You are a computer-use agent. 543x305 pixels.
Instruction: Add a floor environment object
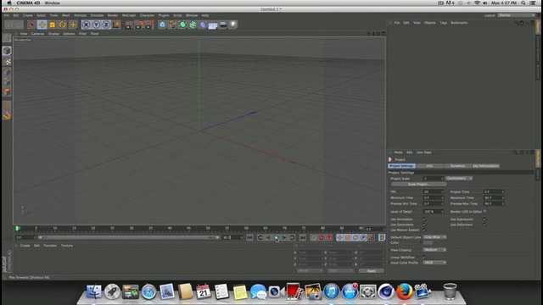[213, 25]
